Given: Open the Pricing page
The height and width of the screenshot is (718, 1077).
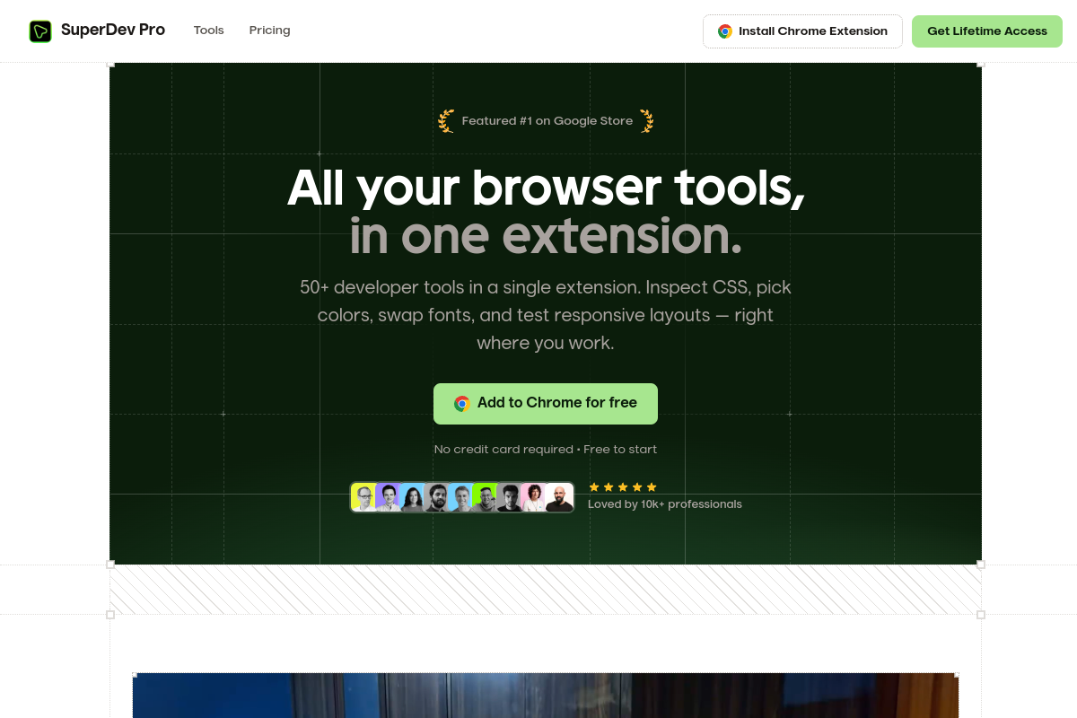Looking at the screenshot, I should (x=270, y=31).
